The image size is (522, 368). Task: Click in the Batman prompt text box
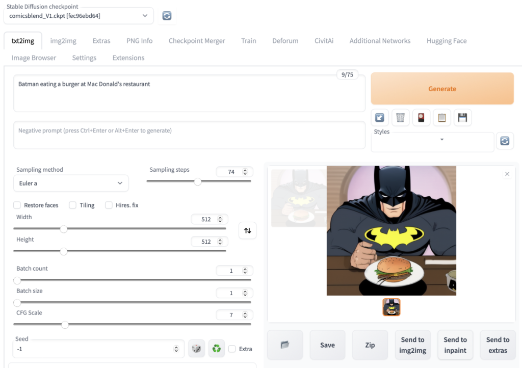tap(189, 93)
